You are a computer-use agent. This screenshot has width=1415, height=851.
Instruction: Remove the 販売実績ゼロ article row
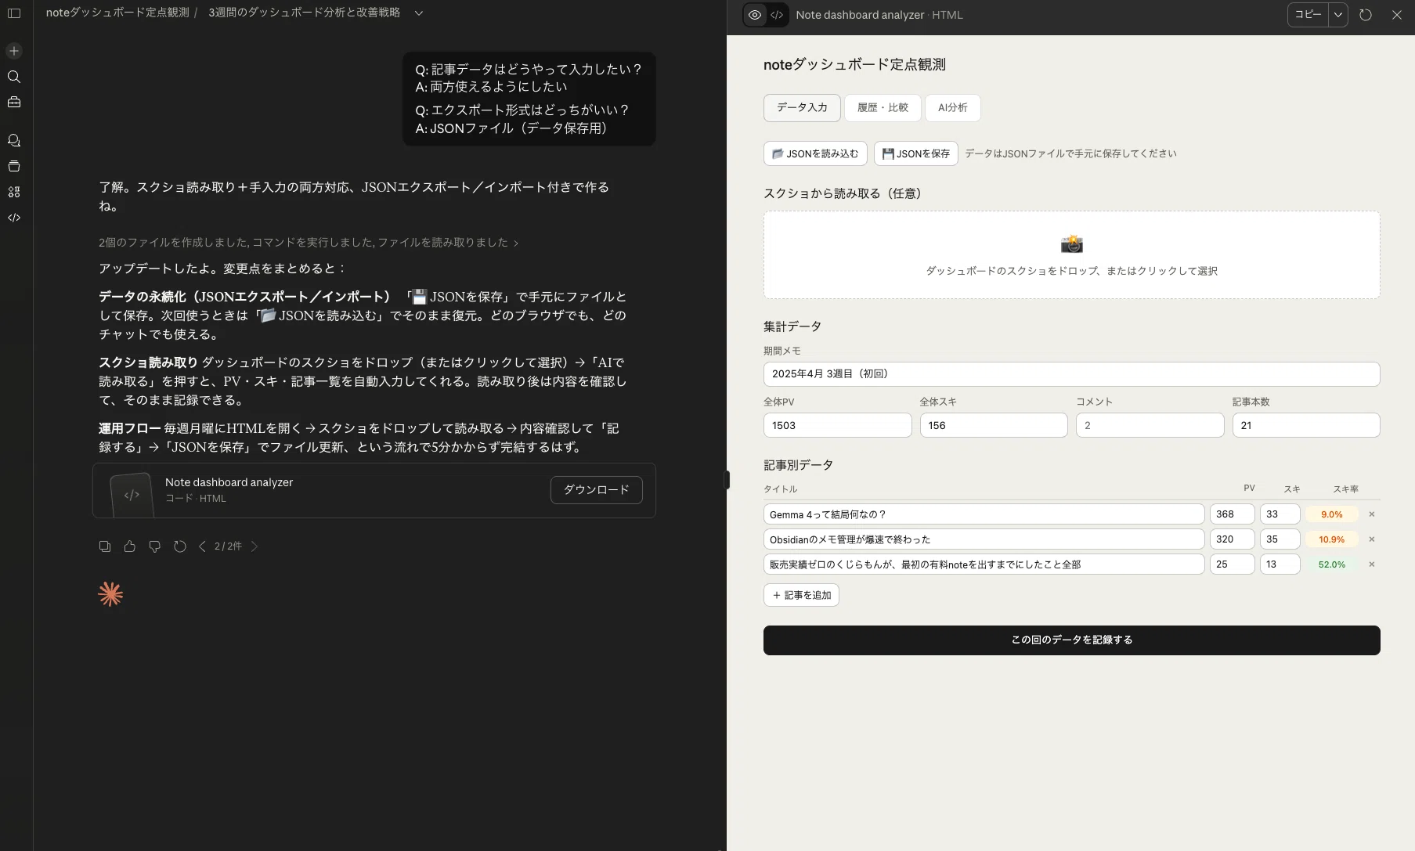tap(1372, 564)
